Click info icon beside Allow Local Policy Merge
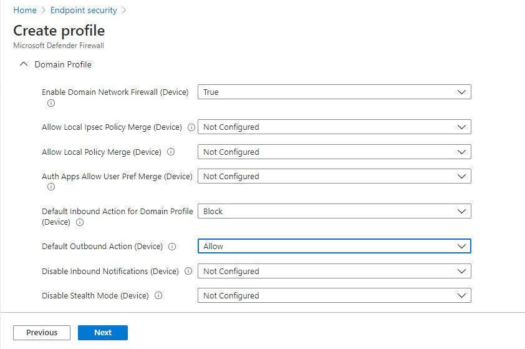This screenshot has width=525, height=349. click(x=171, y=152)
